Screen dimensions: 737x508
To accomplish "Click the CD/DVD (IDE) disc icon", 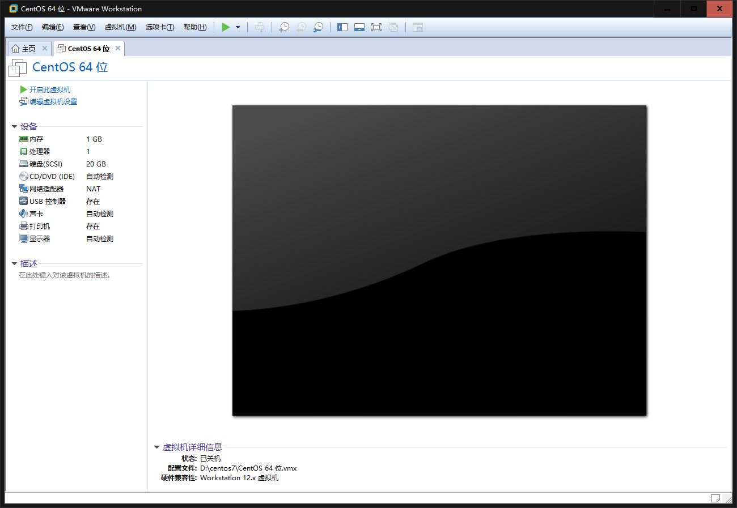I will (x=24, y=176).
